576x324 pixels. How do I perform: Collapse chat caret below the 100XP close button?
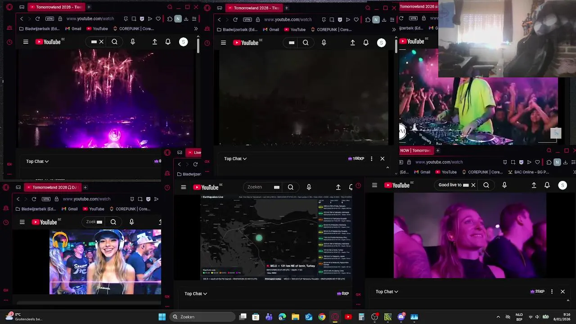tap(387, 167)
